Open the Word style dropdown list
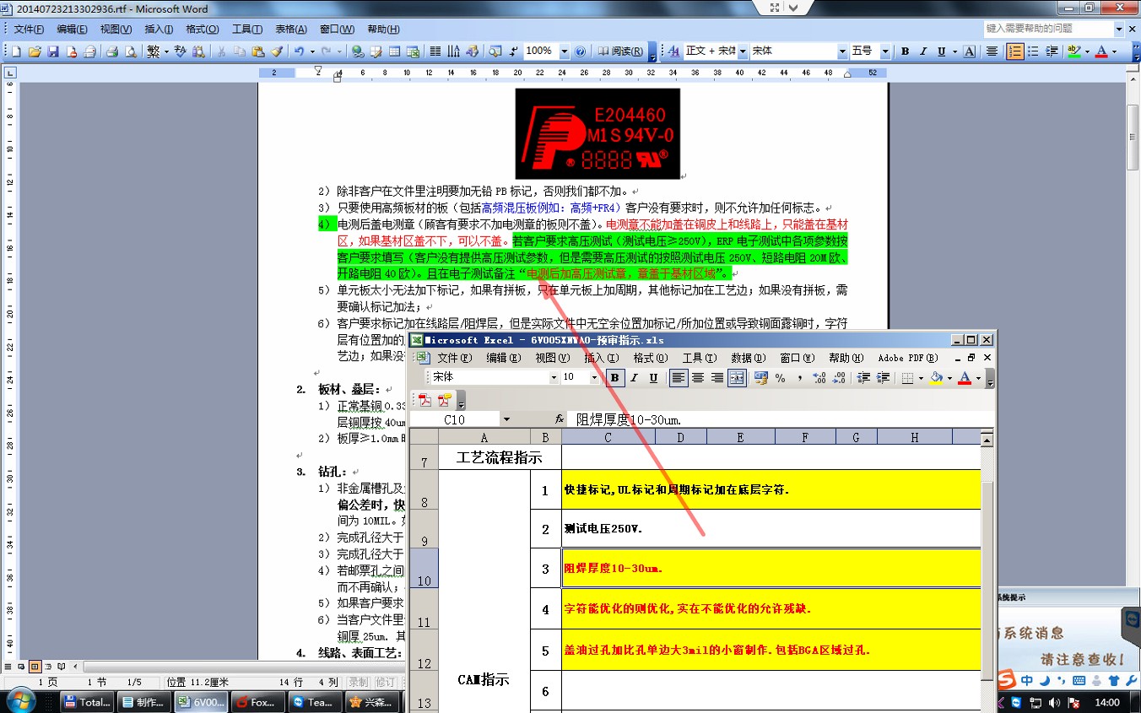The width and height of the screenshot is (1141, 713). click(743, 51)
